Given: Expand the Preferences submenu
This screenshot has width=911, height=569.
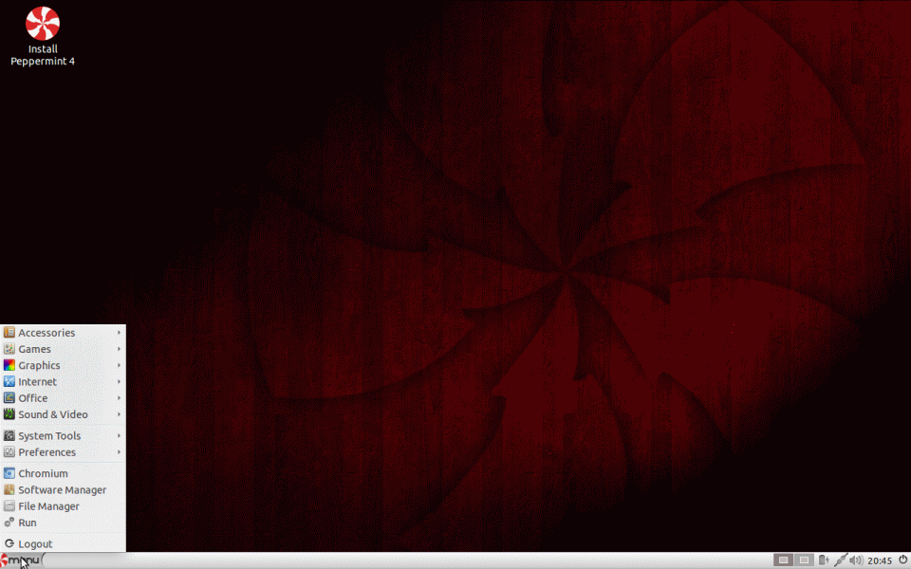Looking at the screenshot, I should pos(63,451).
